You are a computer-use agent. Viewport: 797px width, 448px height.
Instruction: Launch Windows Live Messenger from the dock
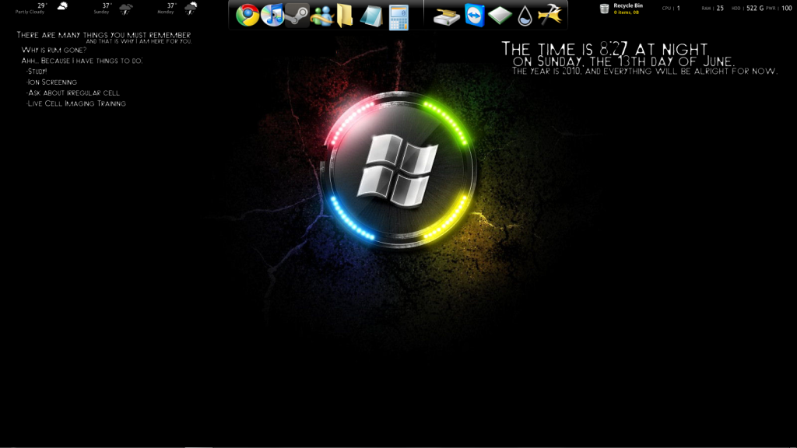(321, 16)
